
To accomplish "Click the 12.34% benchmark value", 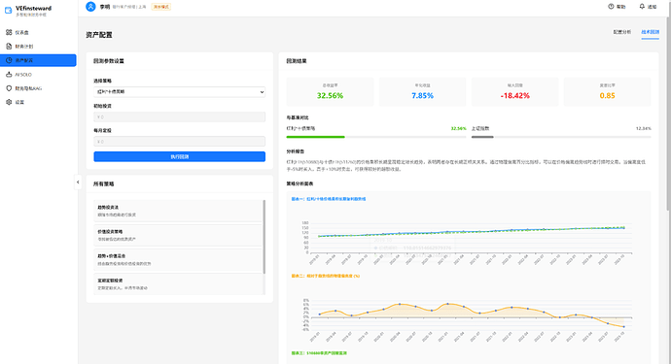I will click(643, 128).
